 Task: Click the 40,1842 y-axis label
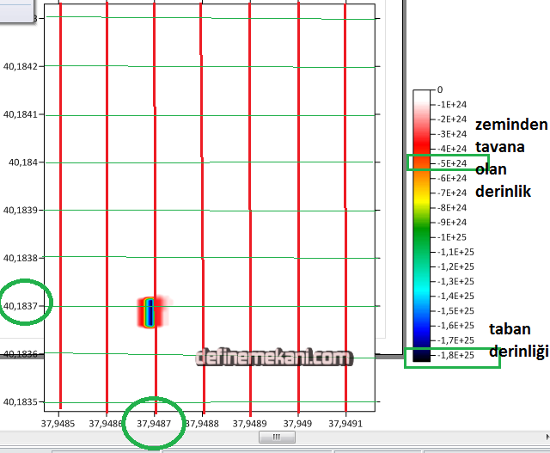21,66
